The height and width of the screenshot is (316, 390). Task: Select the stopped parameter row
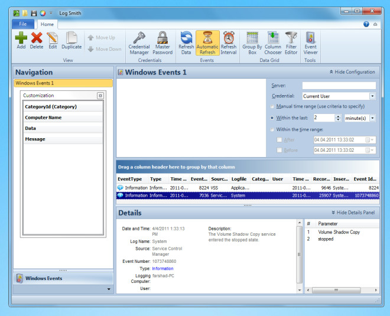coord(342,239)
